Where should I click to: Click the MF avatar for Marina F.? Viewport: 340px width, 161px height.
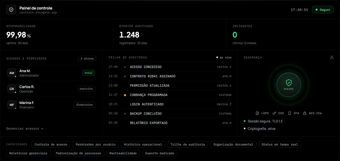pyautogui.click(x=12, y=105)
